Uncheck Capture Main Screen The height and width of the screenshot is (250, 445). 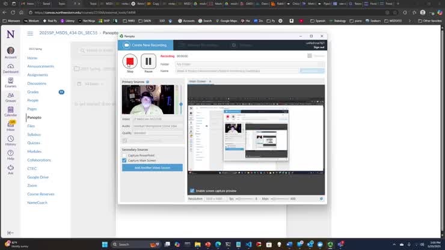click(124, 160)
